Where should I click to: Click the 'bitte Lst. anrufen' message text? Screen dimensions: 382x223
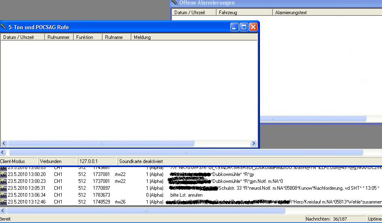(187, 195)
